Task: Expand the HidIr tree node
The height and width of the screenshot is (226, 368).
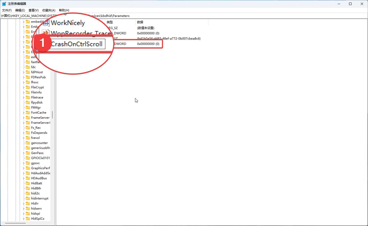Action: point(24,204)
